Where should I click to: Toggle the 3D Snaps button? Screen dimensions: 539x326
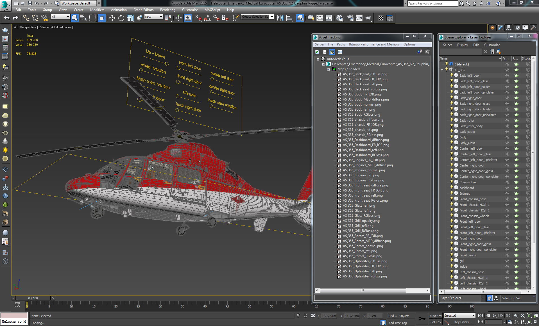198,18
